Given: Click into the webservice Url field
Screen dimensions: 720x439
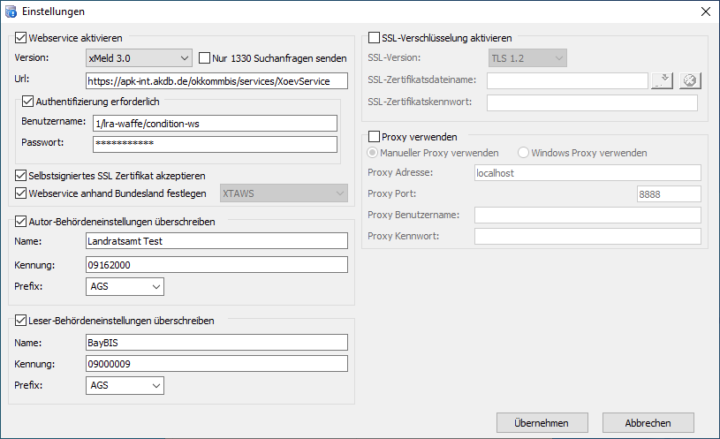Looking at the screenshot, I should [216, 81].
